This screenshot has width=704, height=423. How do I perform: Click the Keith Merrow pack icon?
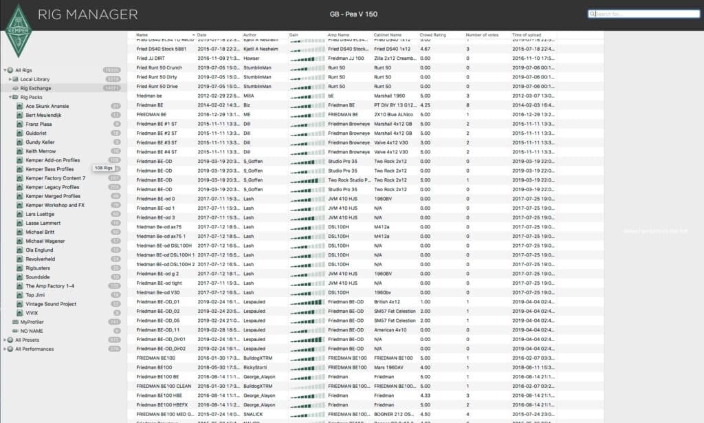click(20, 151)
